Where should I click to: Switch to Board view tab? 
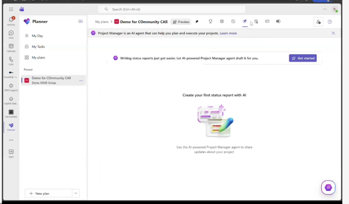pyautogui.click(x=233, y=21)
